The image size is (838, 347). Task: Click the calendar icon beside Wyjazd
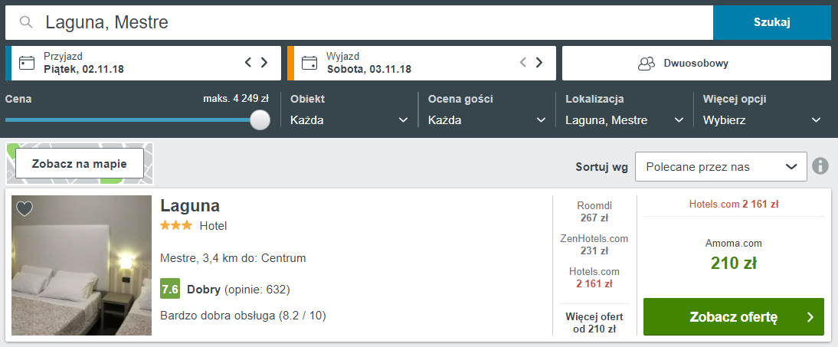click(x=309, y=63)
